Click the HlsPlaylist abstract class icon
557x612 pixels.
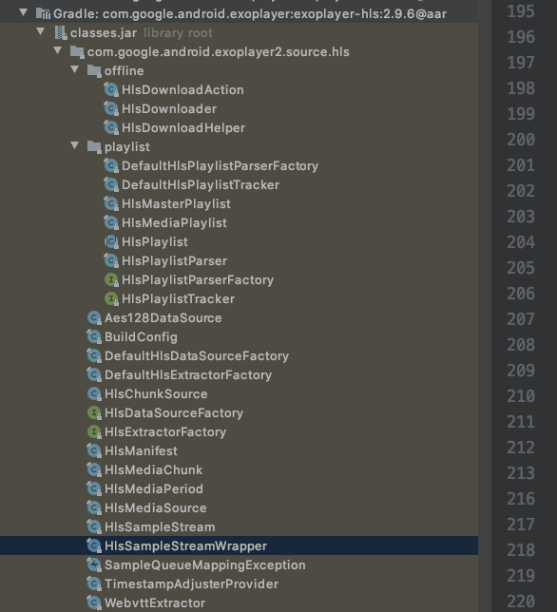pos(111,242)
